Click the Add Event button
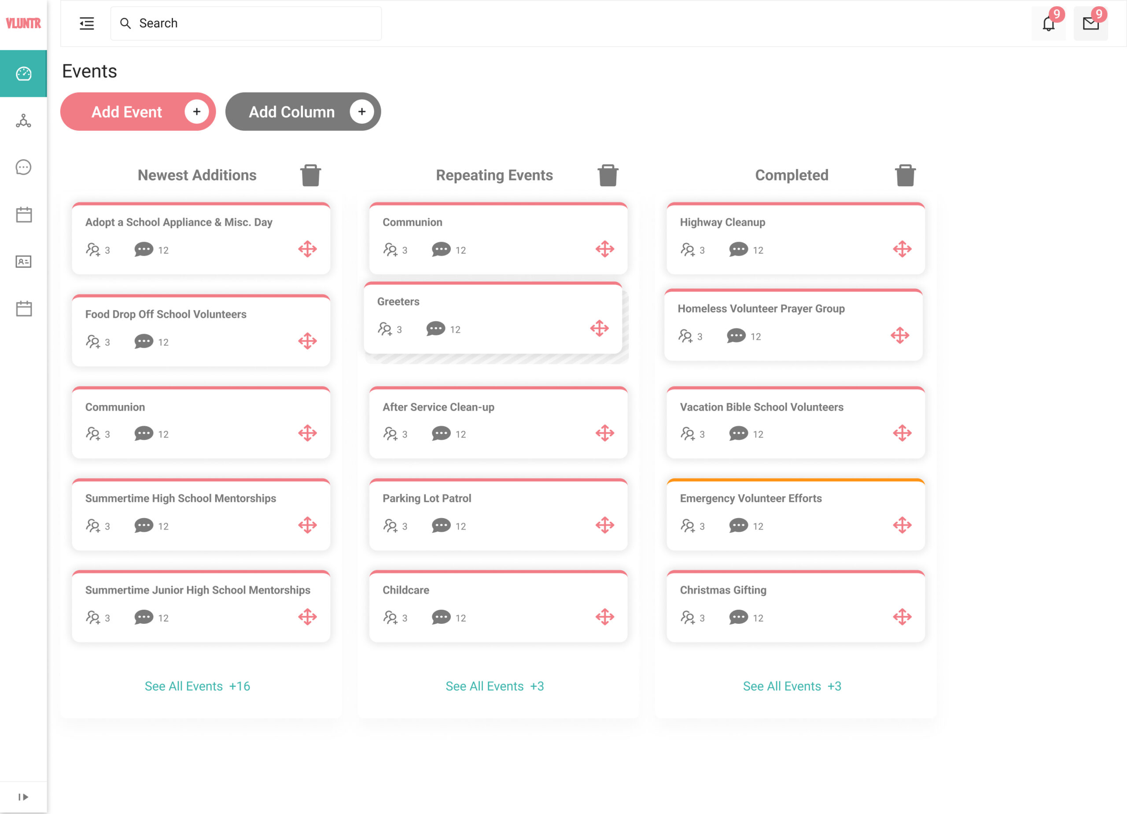 pos(138,112)
